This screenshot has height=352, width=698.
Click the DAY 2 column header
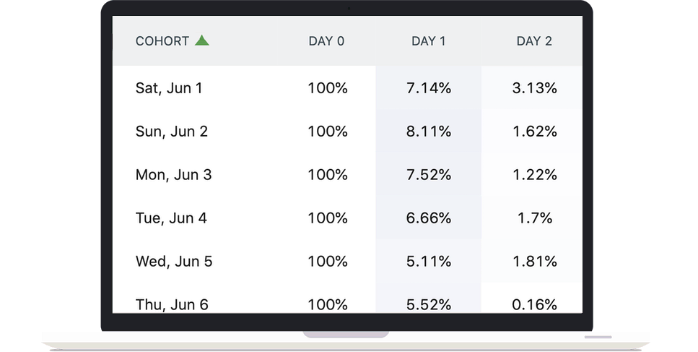coord(534,41)
